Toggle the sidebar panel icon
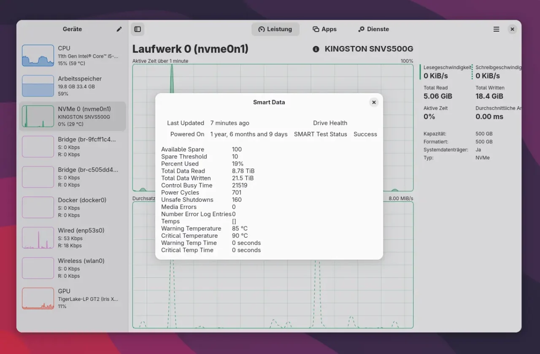 138,29
